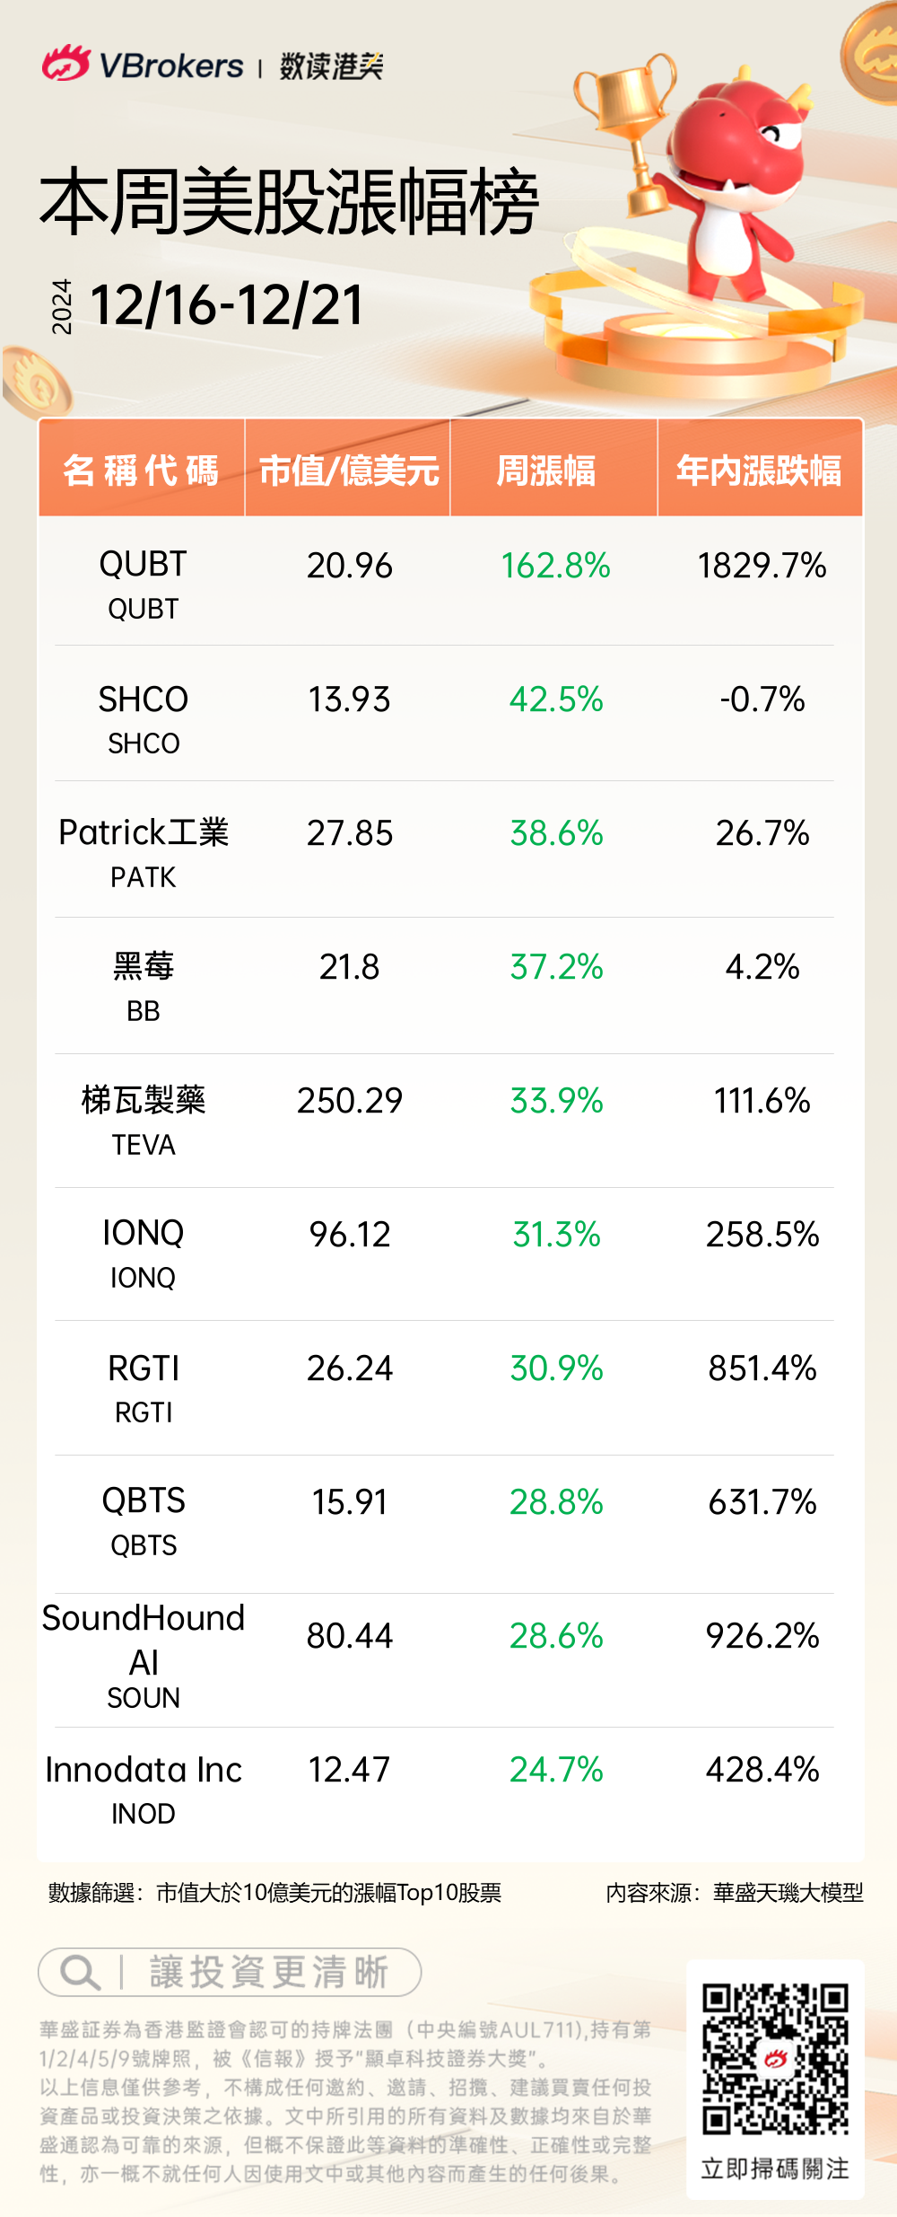Image resolution: width=897 pixels, height=2217 pixels.
Task: Click the 數读港美 brand logo text
Action: coord(331,66)
